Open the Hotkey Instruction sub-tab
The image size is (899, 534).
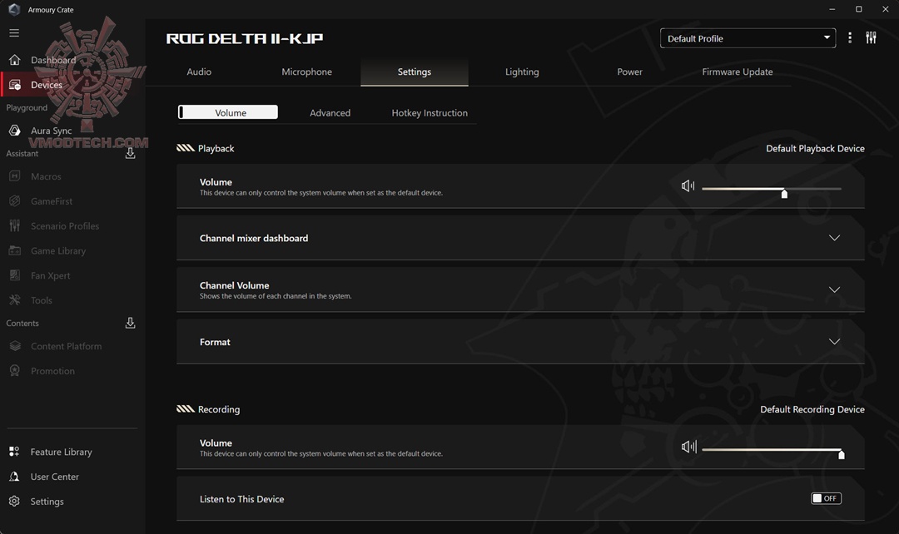[430, 113]
